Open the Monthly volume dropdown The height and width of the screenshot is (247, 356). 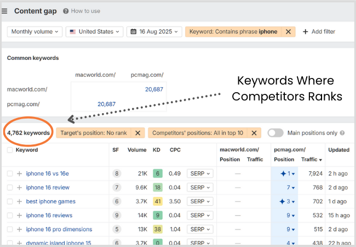(x=35, y=32)
